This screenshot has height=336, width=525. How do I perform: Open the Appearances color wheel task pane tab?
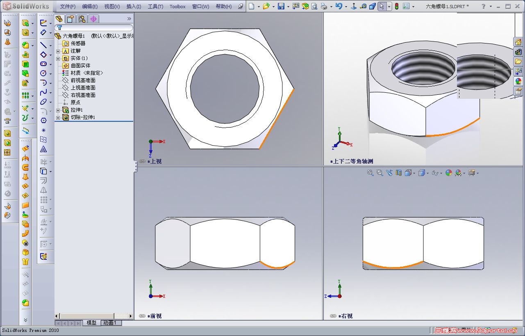pyautogui.click(x=518, y=81)
